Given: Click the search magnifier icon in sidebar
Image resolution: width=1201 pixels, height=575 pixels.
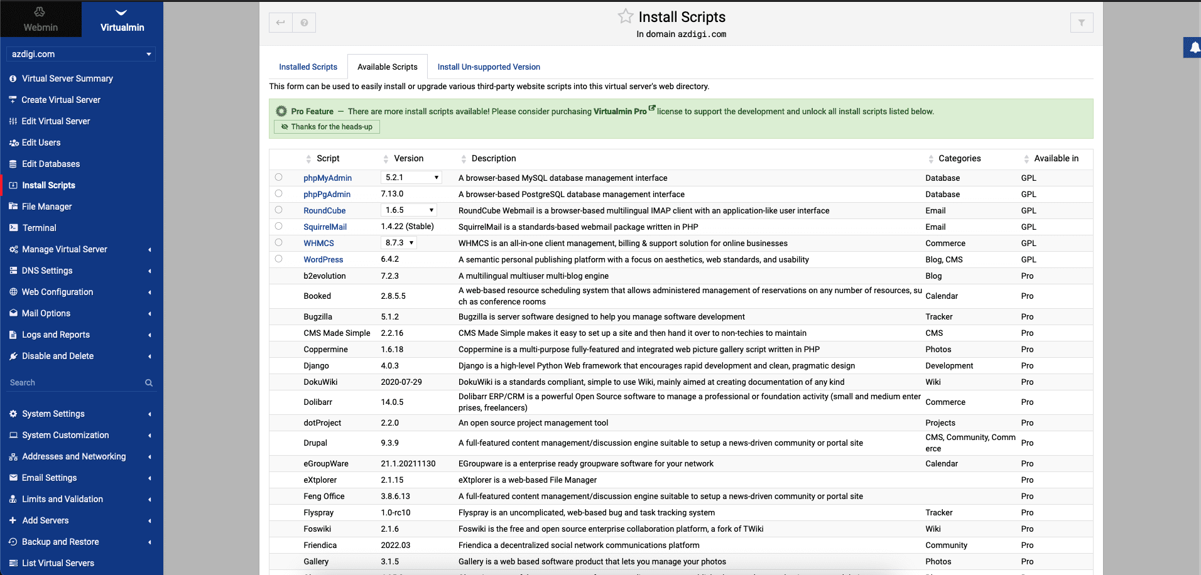Looking at the screenshot, I should 149,383.
